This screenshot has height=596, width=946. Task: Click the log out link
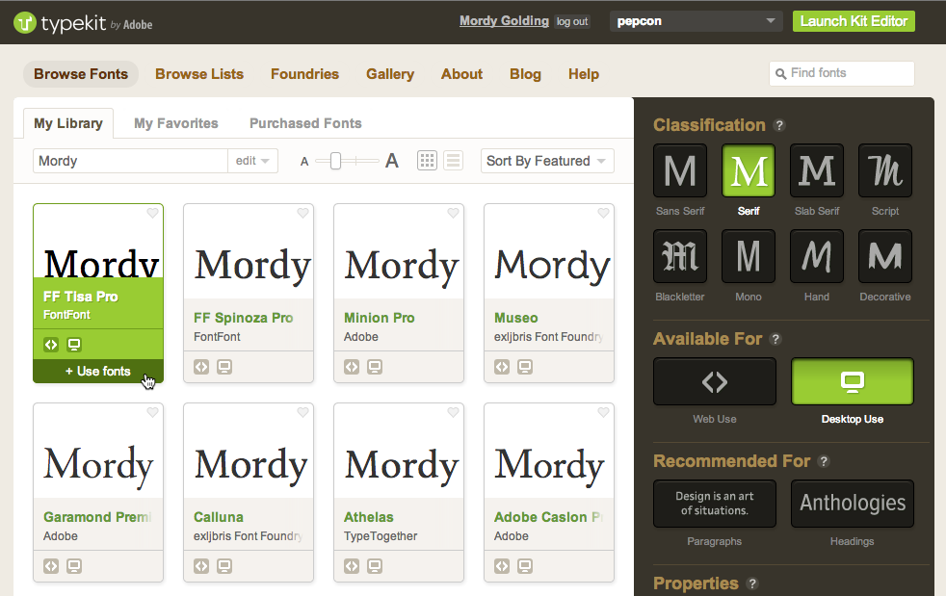coord(572,22)
